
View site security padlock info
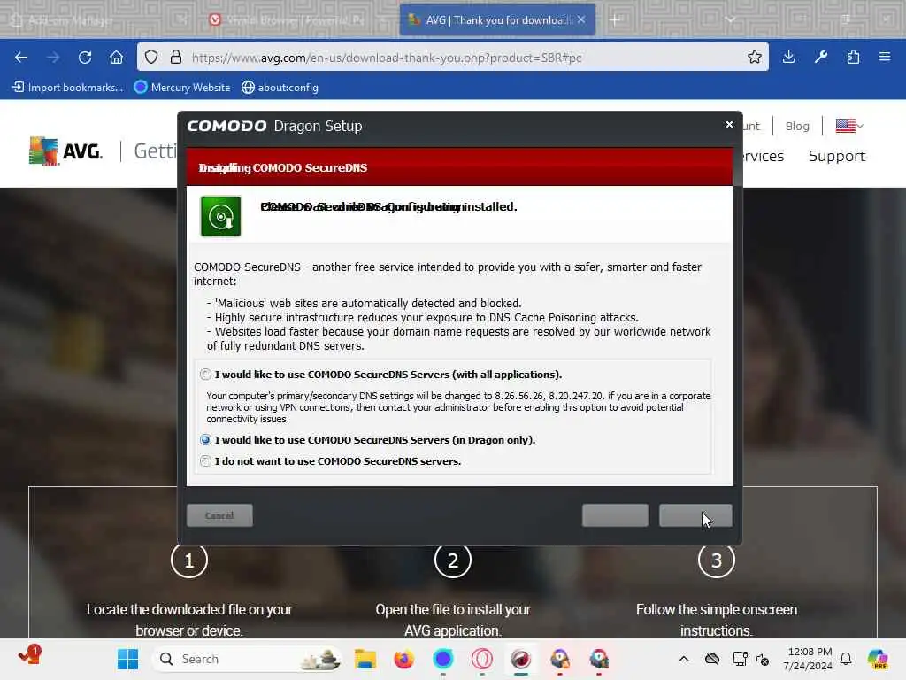176,58
